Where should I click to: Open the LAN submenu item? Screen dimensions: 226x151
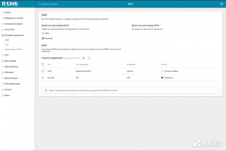[7, 44]
